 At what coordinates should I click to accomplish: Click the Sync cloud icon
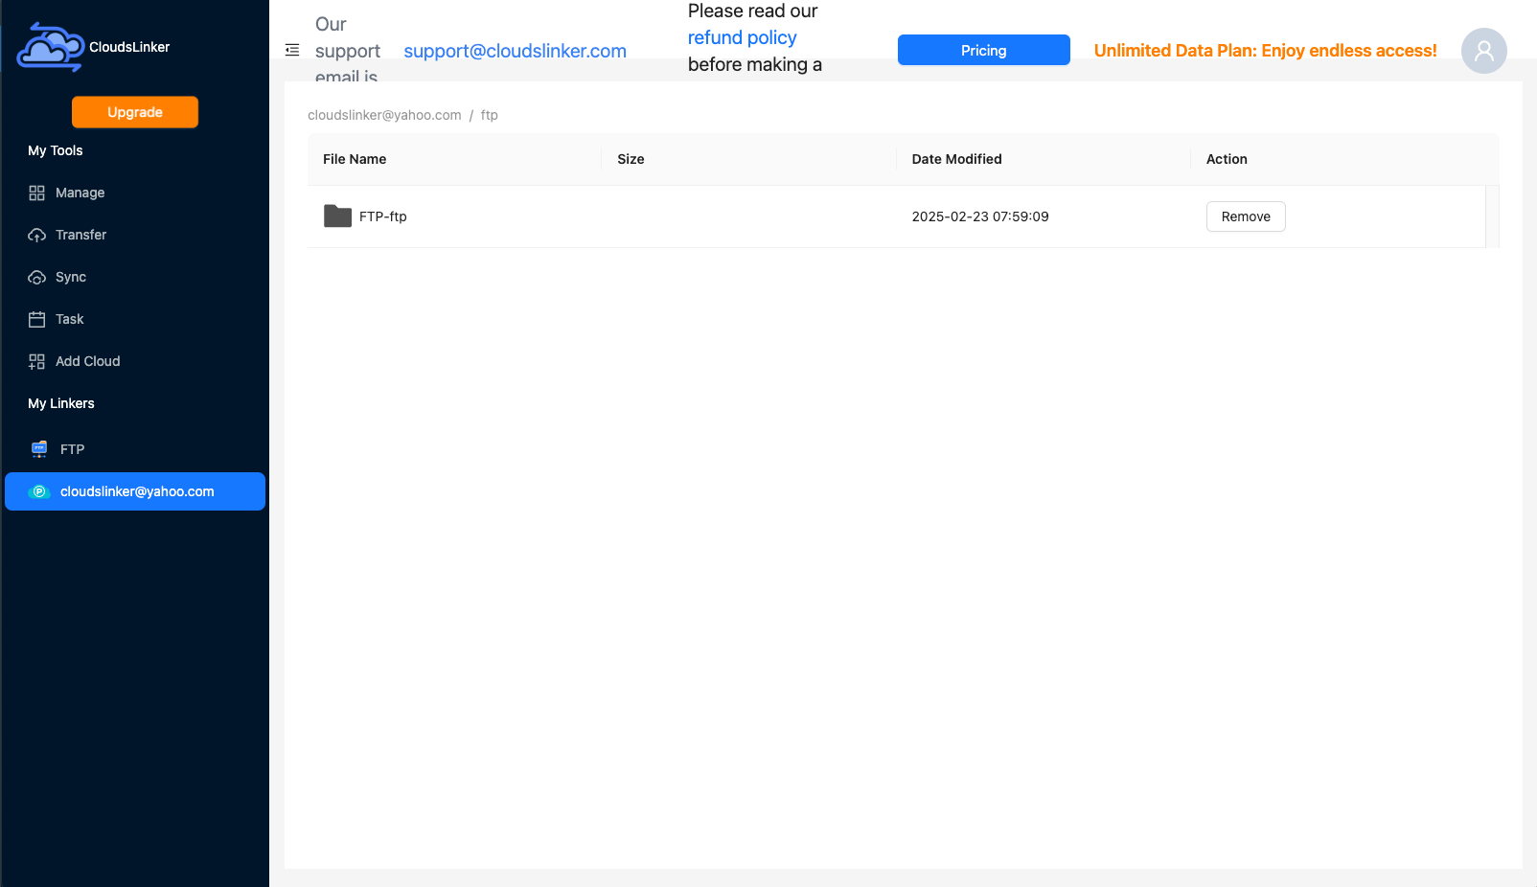pos(36,277)
